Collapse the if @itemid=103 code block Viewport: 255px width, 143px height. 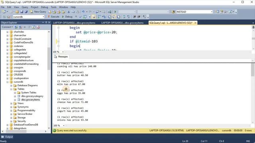(x=59, y=41)
